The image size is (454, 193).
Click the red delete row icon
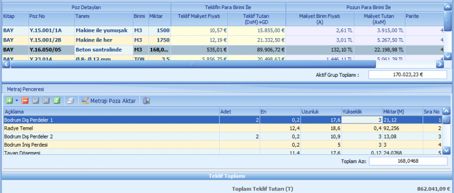point(25,101)
